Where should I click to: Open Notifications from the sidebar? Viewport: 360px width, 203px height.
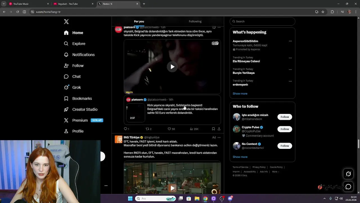click(x=79, y=55)
